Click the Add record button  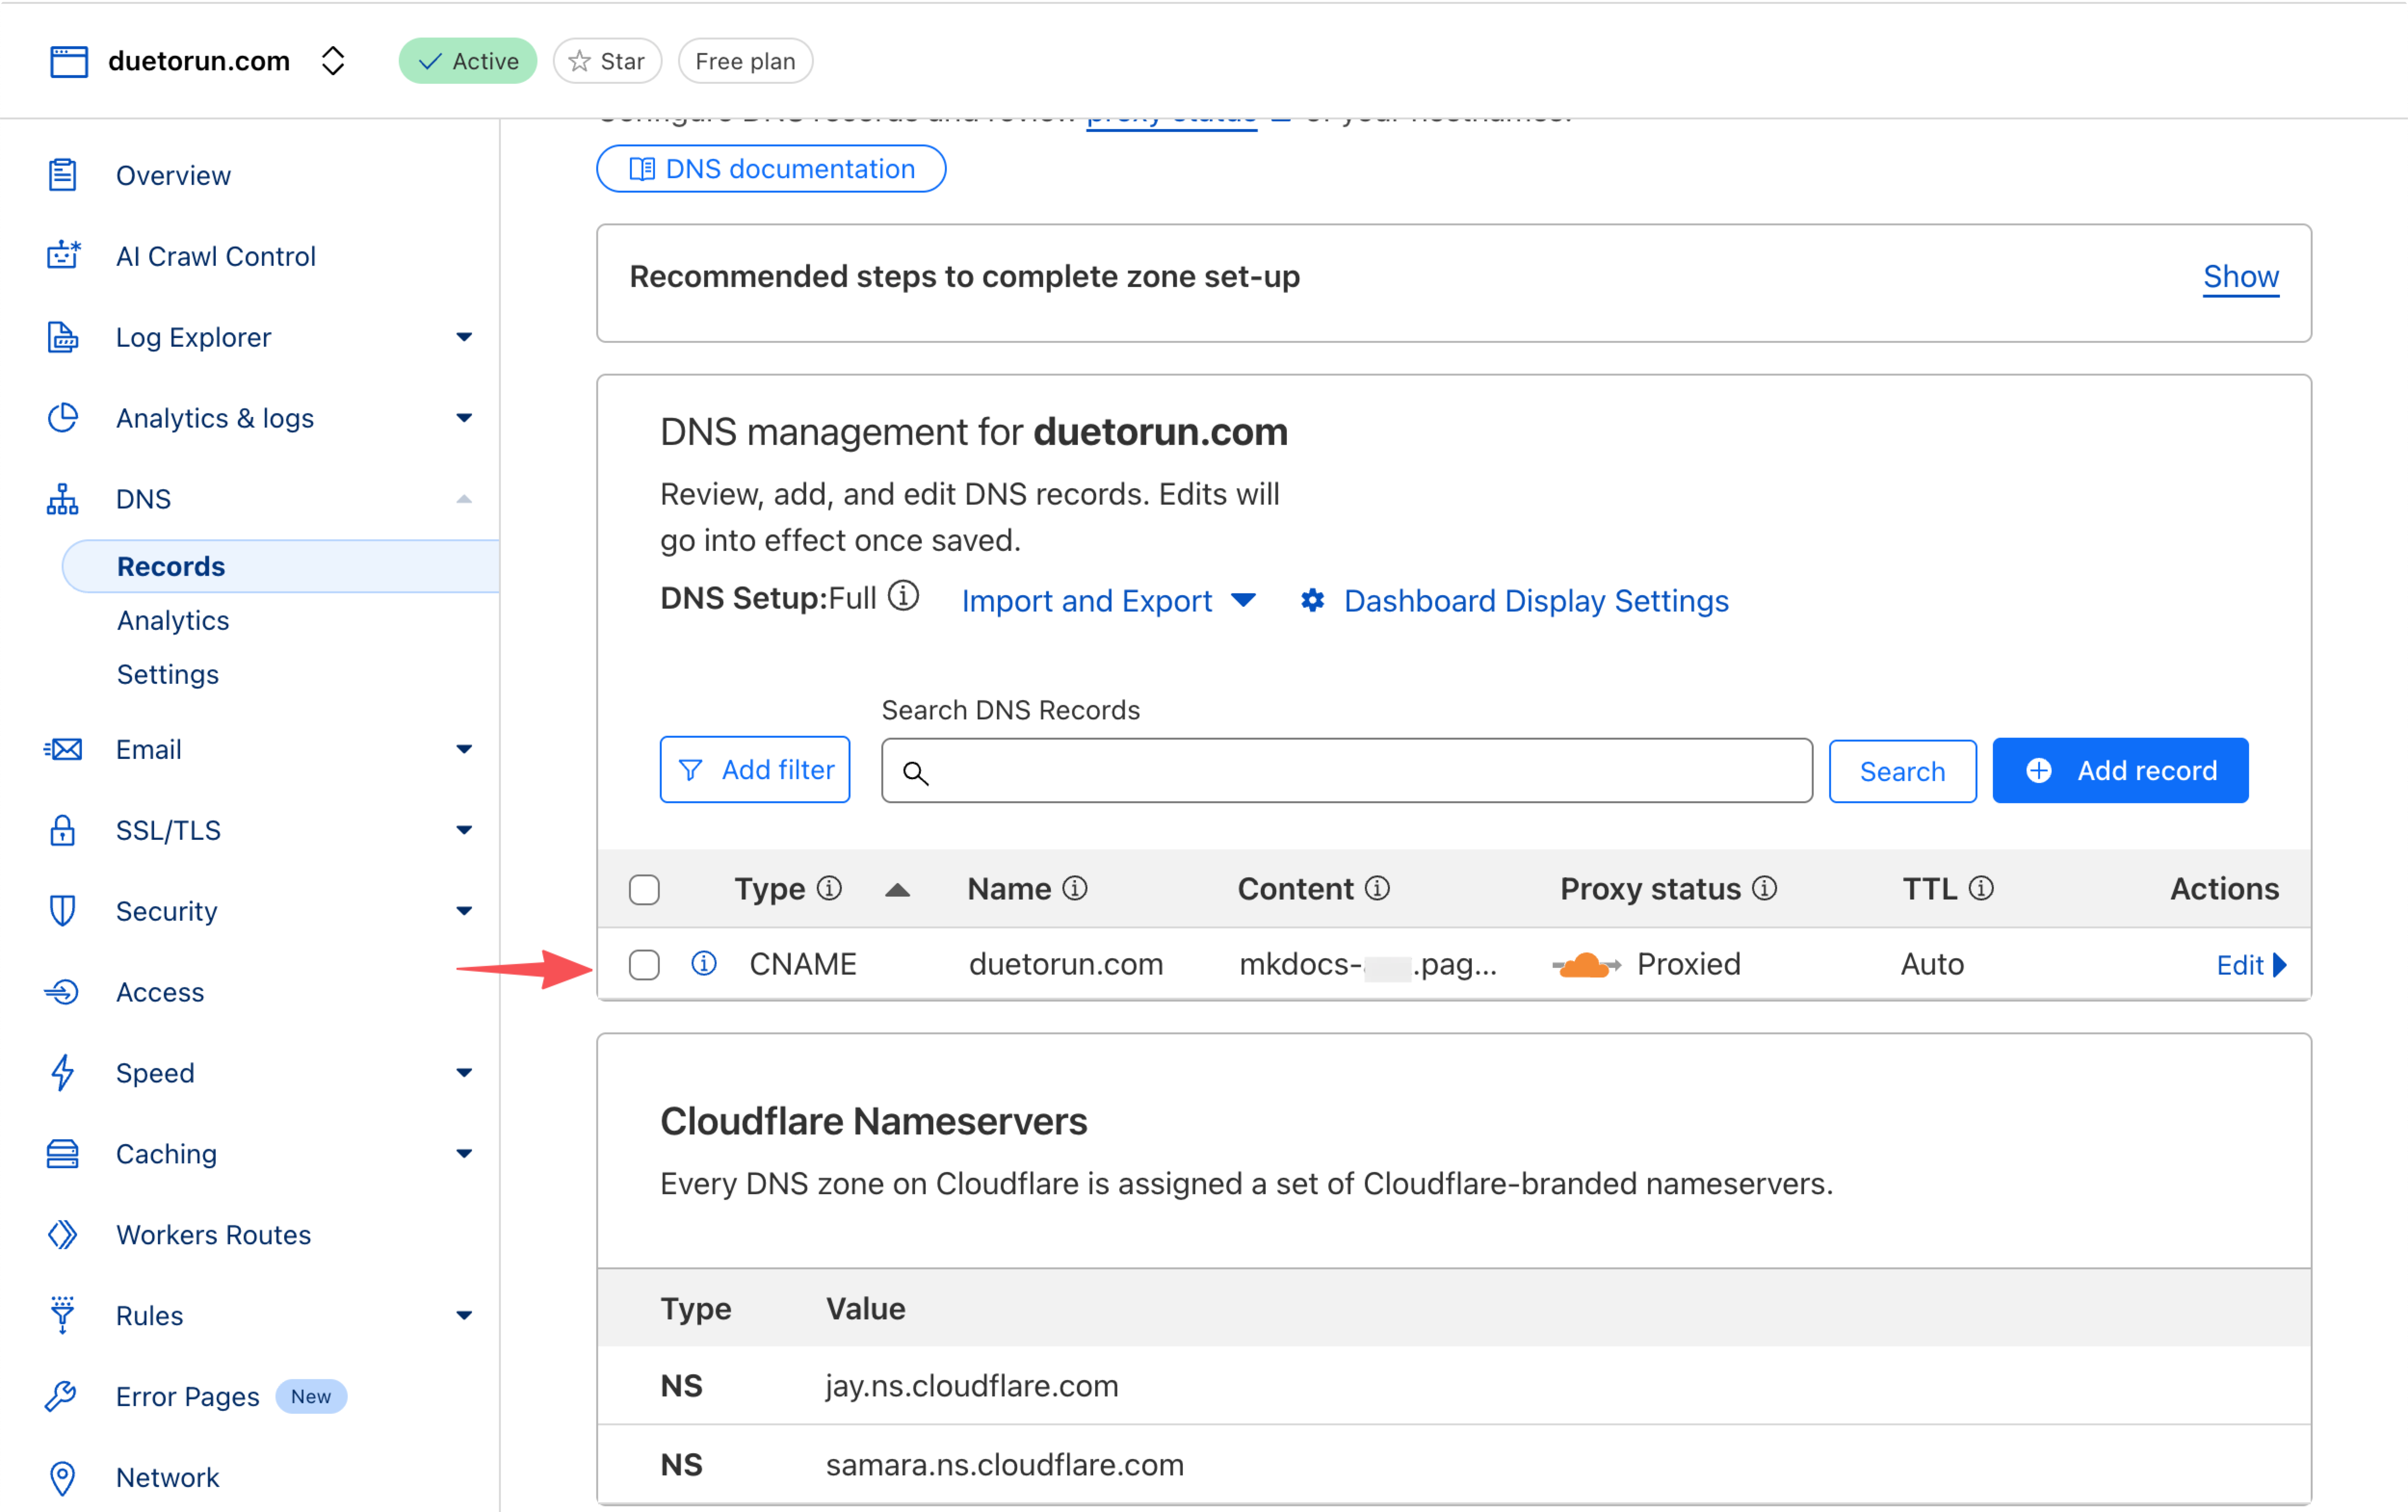pyautogui.click(x=2119, y=770)
